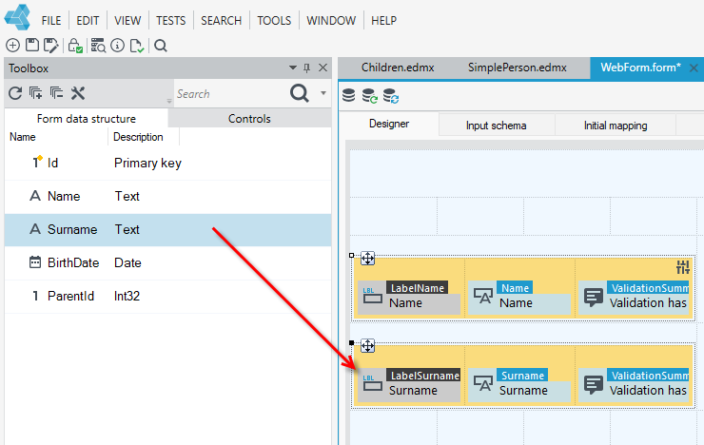
Task: Click the Name column header
Action: click(23, 137)
